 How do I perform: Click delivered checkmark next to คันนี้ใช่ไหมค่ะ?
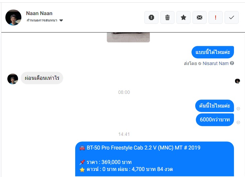[x=238, y=109]
